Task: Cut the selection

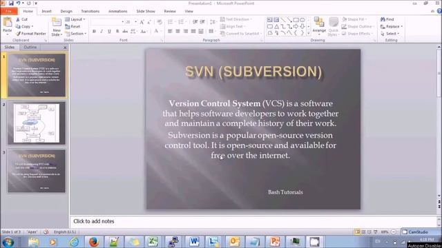Action: click(x=21, y=19)
